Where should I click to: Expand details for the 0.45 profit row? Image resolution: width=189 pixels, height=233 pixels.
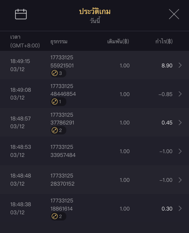point(180,123)
